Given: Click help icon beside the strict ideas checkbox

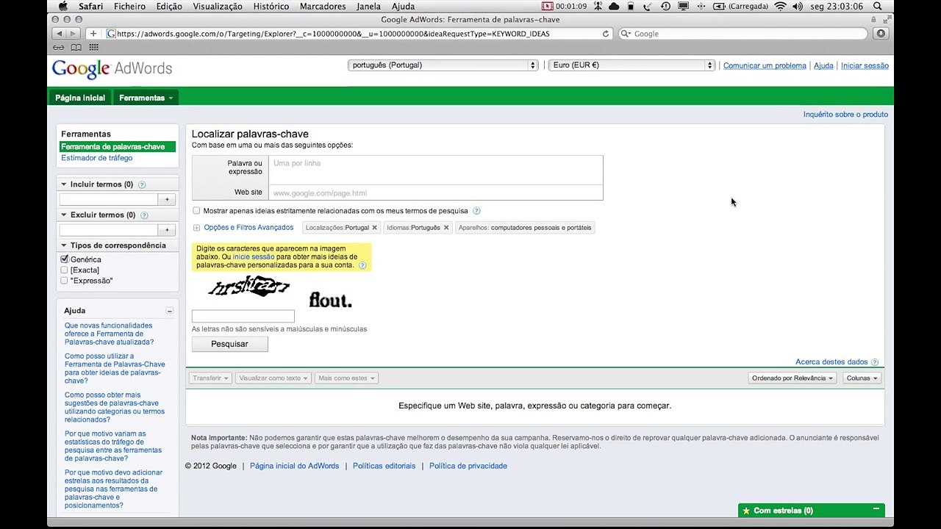Looking at the screenshot, I should pyautogui.click(x=476, y=211).
